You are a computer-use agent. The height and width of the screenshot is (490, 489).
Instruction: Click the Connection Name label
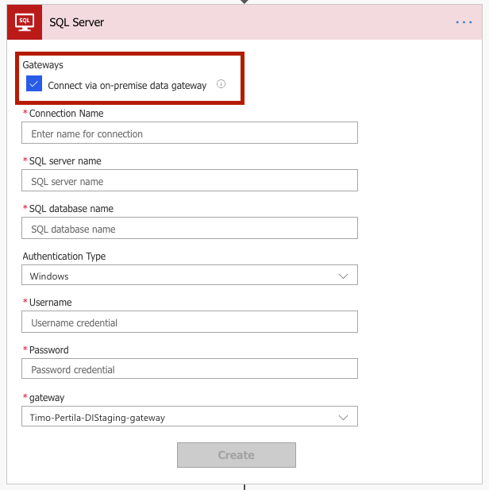[66, 113]
